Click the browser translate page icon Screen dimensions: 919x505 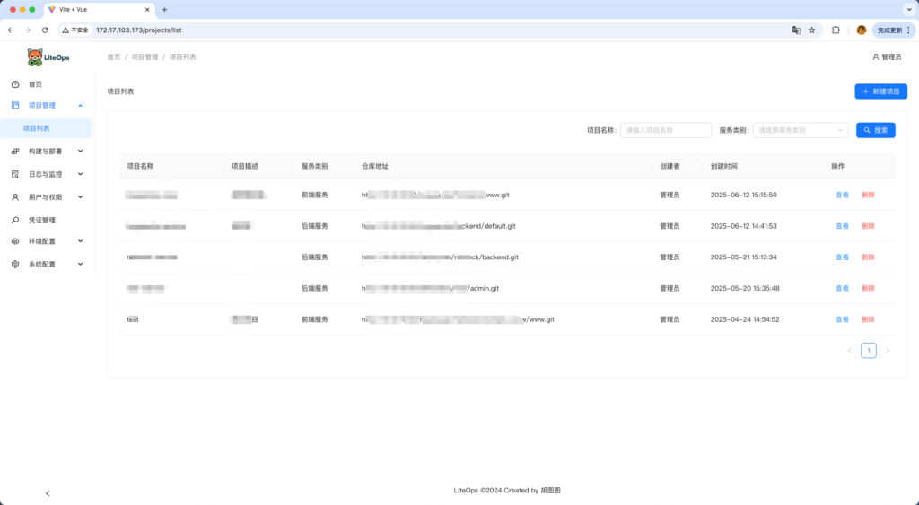click(795, 30)
